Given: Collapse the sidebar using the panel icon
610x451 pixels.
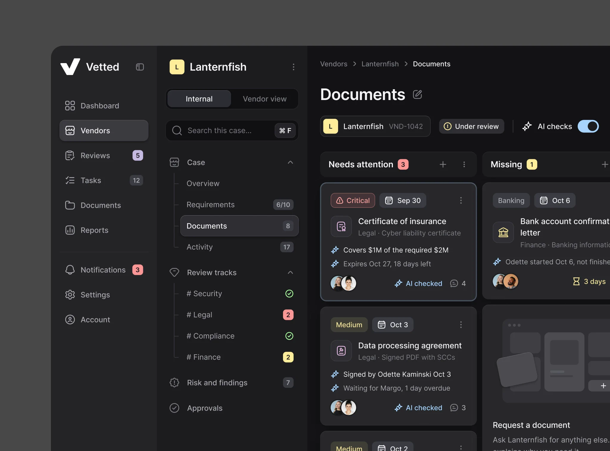Looking at the screenshot, I should click(140, 67).
